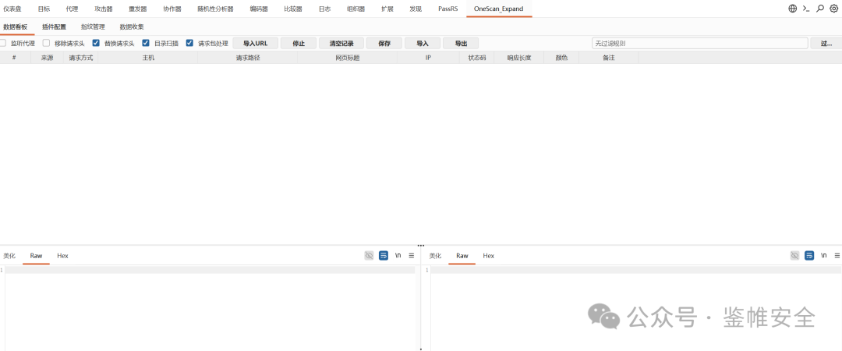Select Hex tab in left editor pane
Image resolution: width=842 pixels, height=351 pixels.
(x=63, y=256)
